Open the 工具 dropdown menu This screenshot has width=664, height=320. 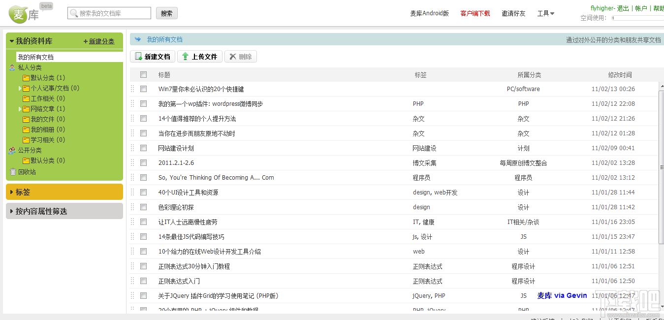[546, 14]
